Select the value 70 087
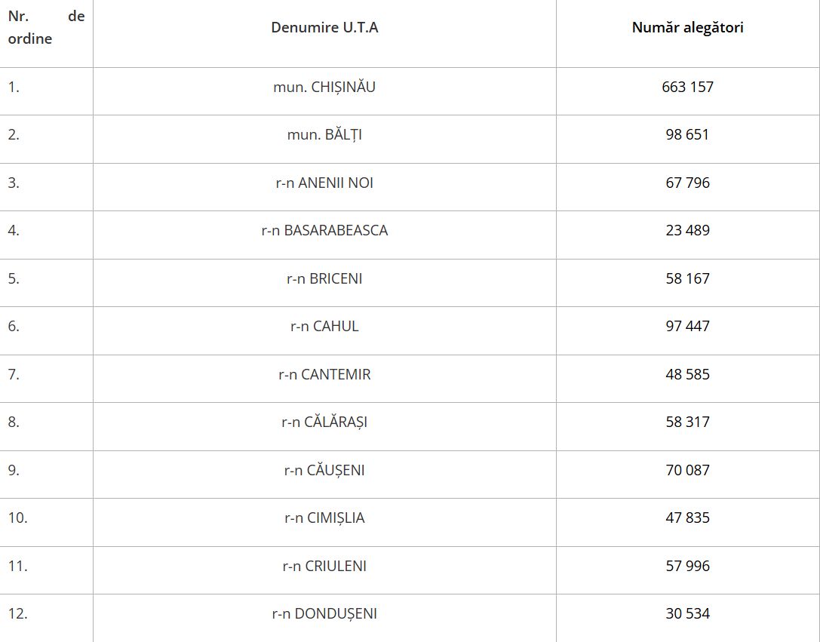The height and width of the screenshot is (642, 820). 688,470
